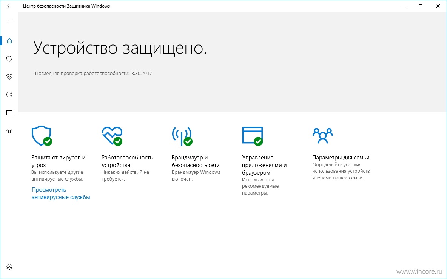This screenshot has width=447, height=279.
Task: Open the family options sidebar icon
Action: click(x=9, y=131)
